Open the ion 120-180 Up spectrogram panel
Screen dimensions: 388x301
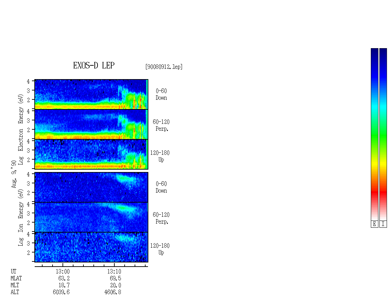(91, 247)
